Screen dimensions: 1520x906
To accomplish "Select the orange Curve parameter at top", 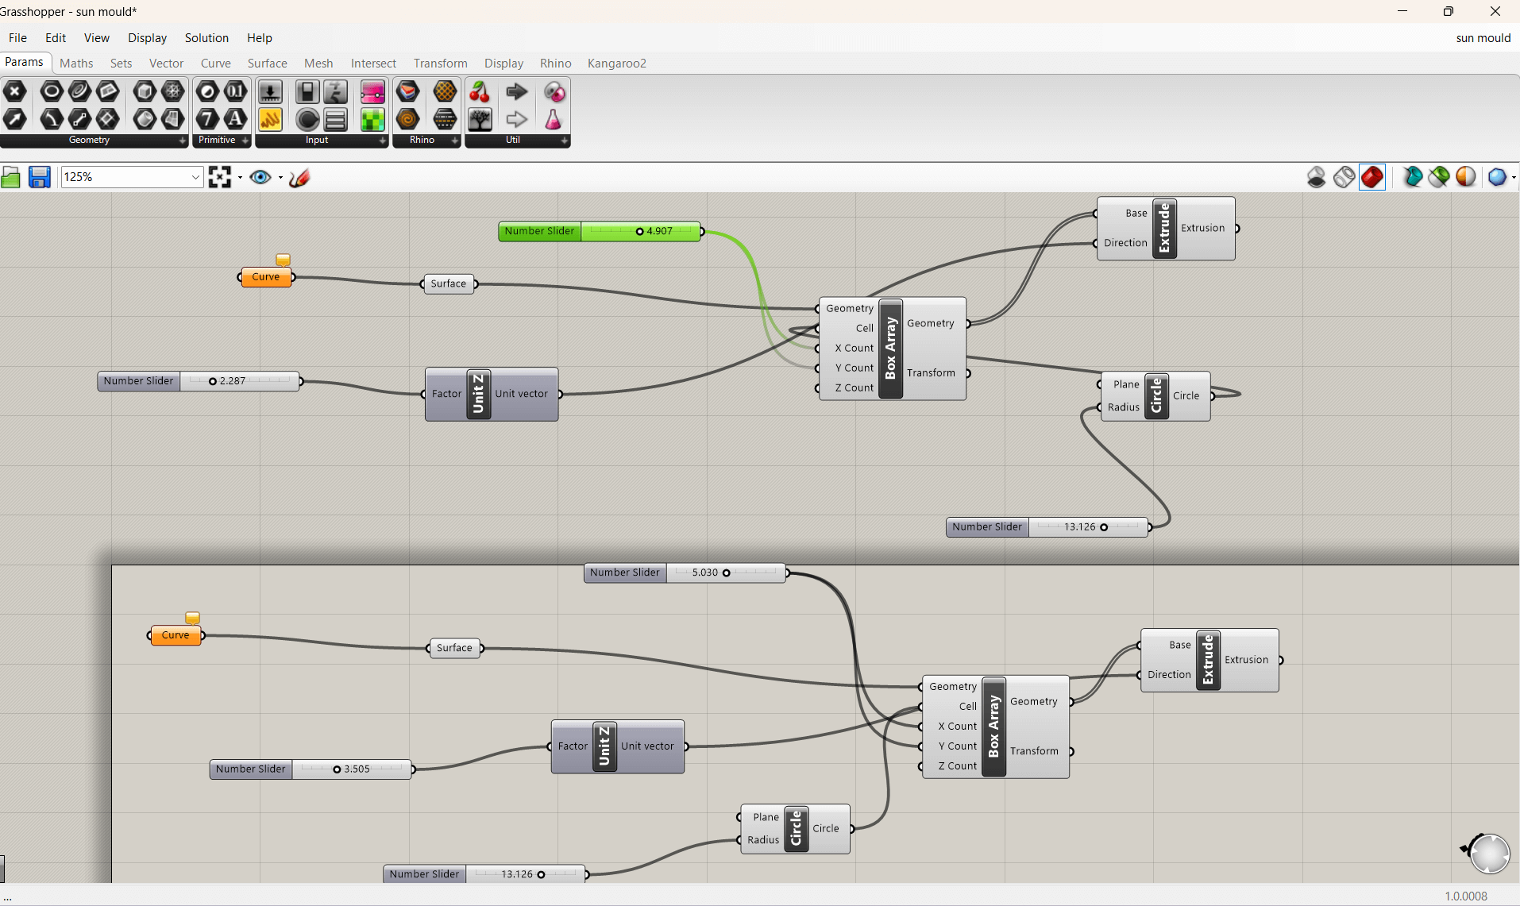I will [x=265, y=277].
